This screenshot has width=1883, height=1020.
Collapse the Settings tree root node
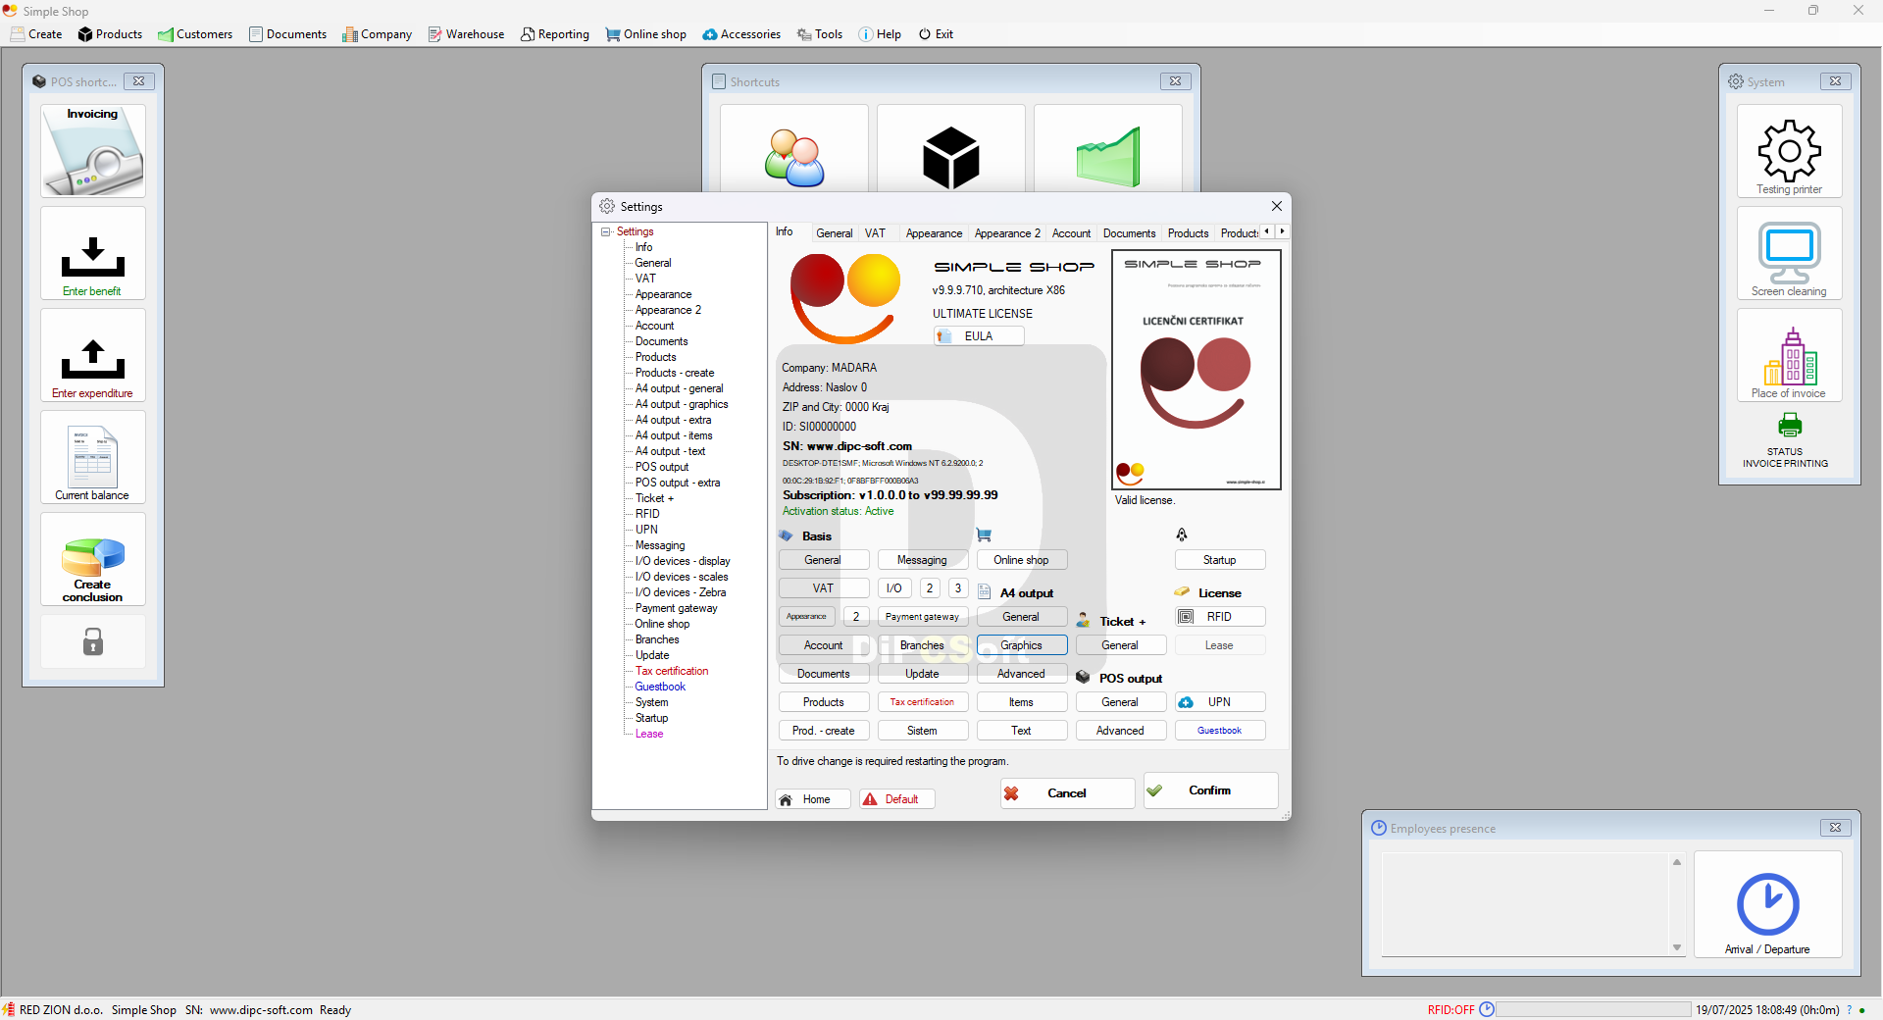(606, 231)
